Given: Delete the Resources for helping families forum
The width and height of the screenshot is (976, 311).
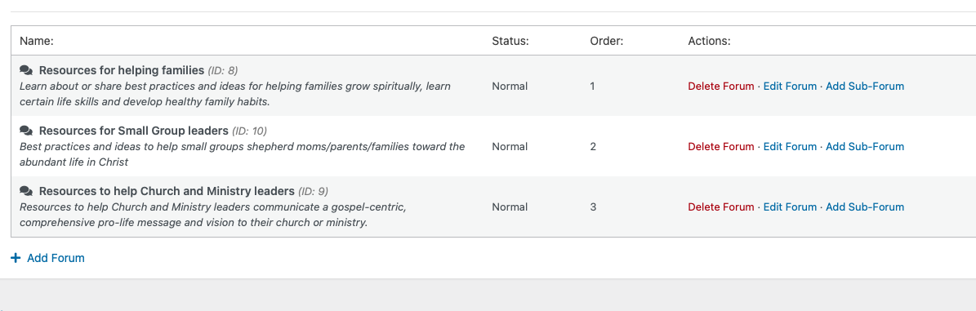Looking at the screenshot, I should [721, 87].
